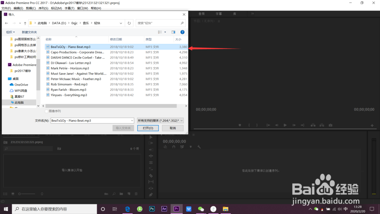Select the Slide tool
This screenshot has width=380, height=214.
[151, 188]
